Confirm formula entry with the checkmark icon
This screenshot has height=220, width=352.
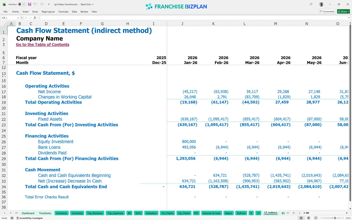click(30, 18)
